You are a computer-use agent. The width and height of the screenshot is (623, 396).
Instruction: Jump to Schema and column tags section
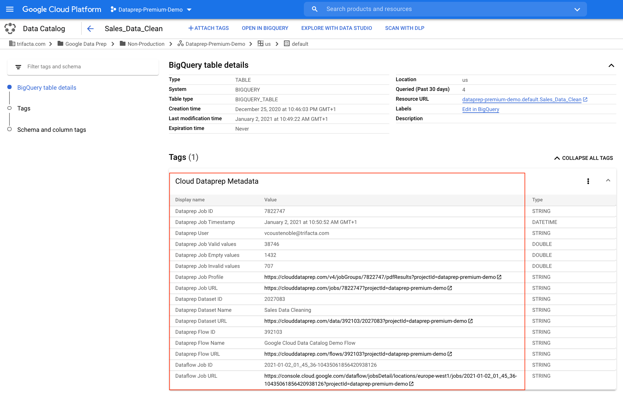click(x=52, y=130)
